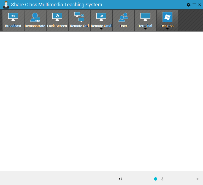Screen dimensions: 203x185
Task: Click the blue volume slider handle
Action: (156, 179)
